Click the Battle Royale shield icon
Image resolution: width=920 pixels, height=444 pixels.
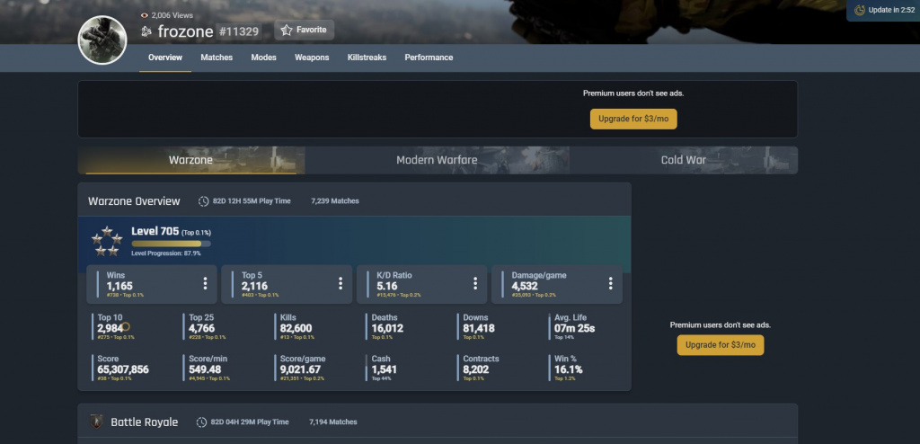click(x=96, y=422)
